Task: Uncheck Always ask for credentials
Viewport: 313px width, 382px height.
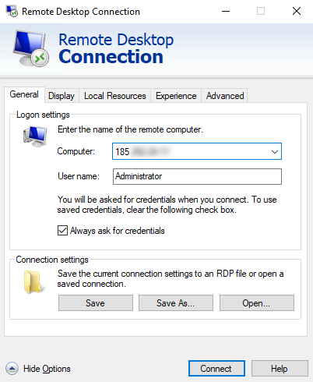Action: 62,231
